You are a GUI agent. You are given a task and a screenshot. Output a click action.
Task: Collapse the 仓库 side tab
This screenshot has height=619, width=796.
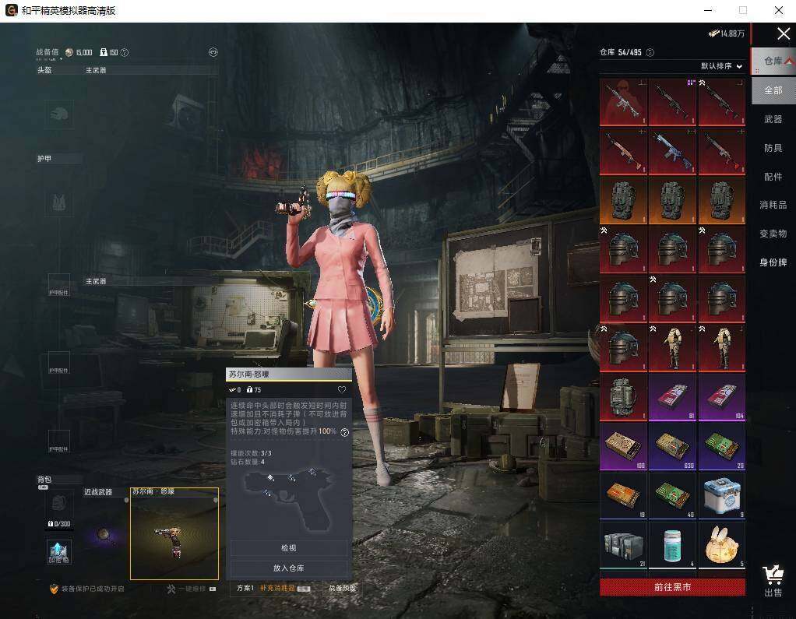pyautogui.click(x=773, y=61)
